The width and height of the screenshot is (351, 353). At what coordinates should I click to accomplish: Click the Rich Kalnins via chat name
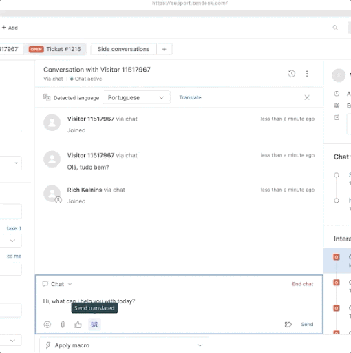pyautogui.click(x=96, y=190)
